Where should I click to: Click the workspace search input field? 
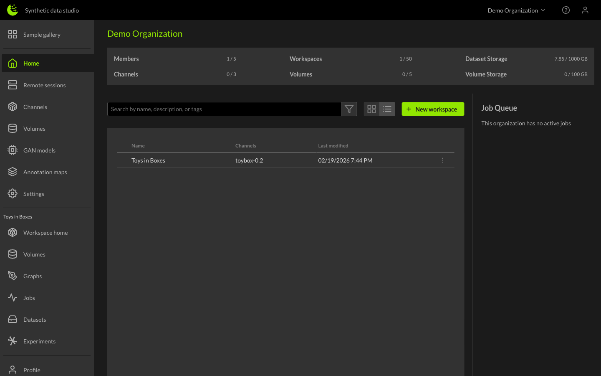(224, 109)
